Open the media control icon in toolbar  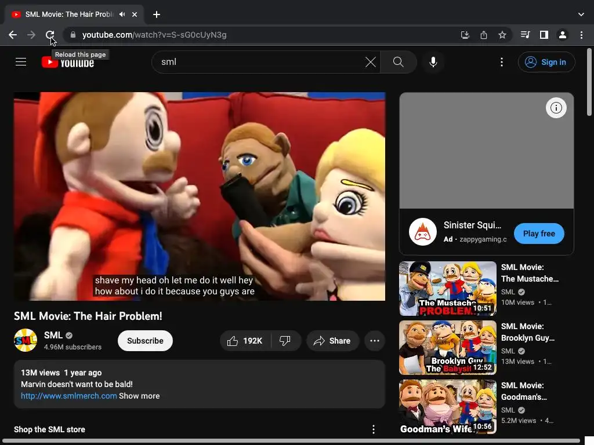525,35
